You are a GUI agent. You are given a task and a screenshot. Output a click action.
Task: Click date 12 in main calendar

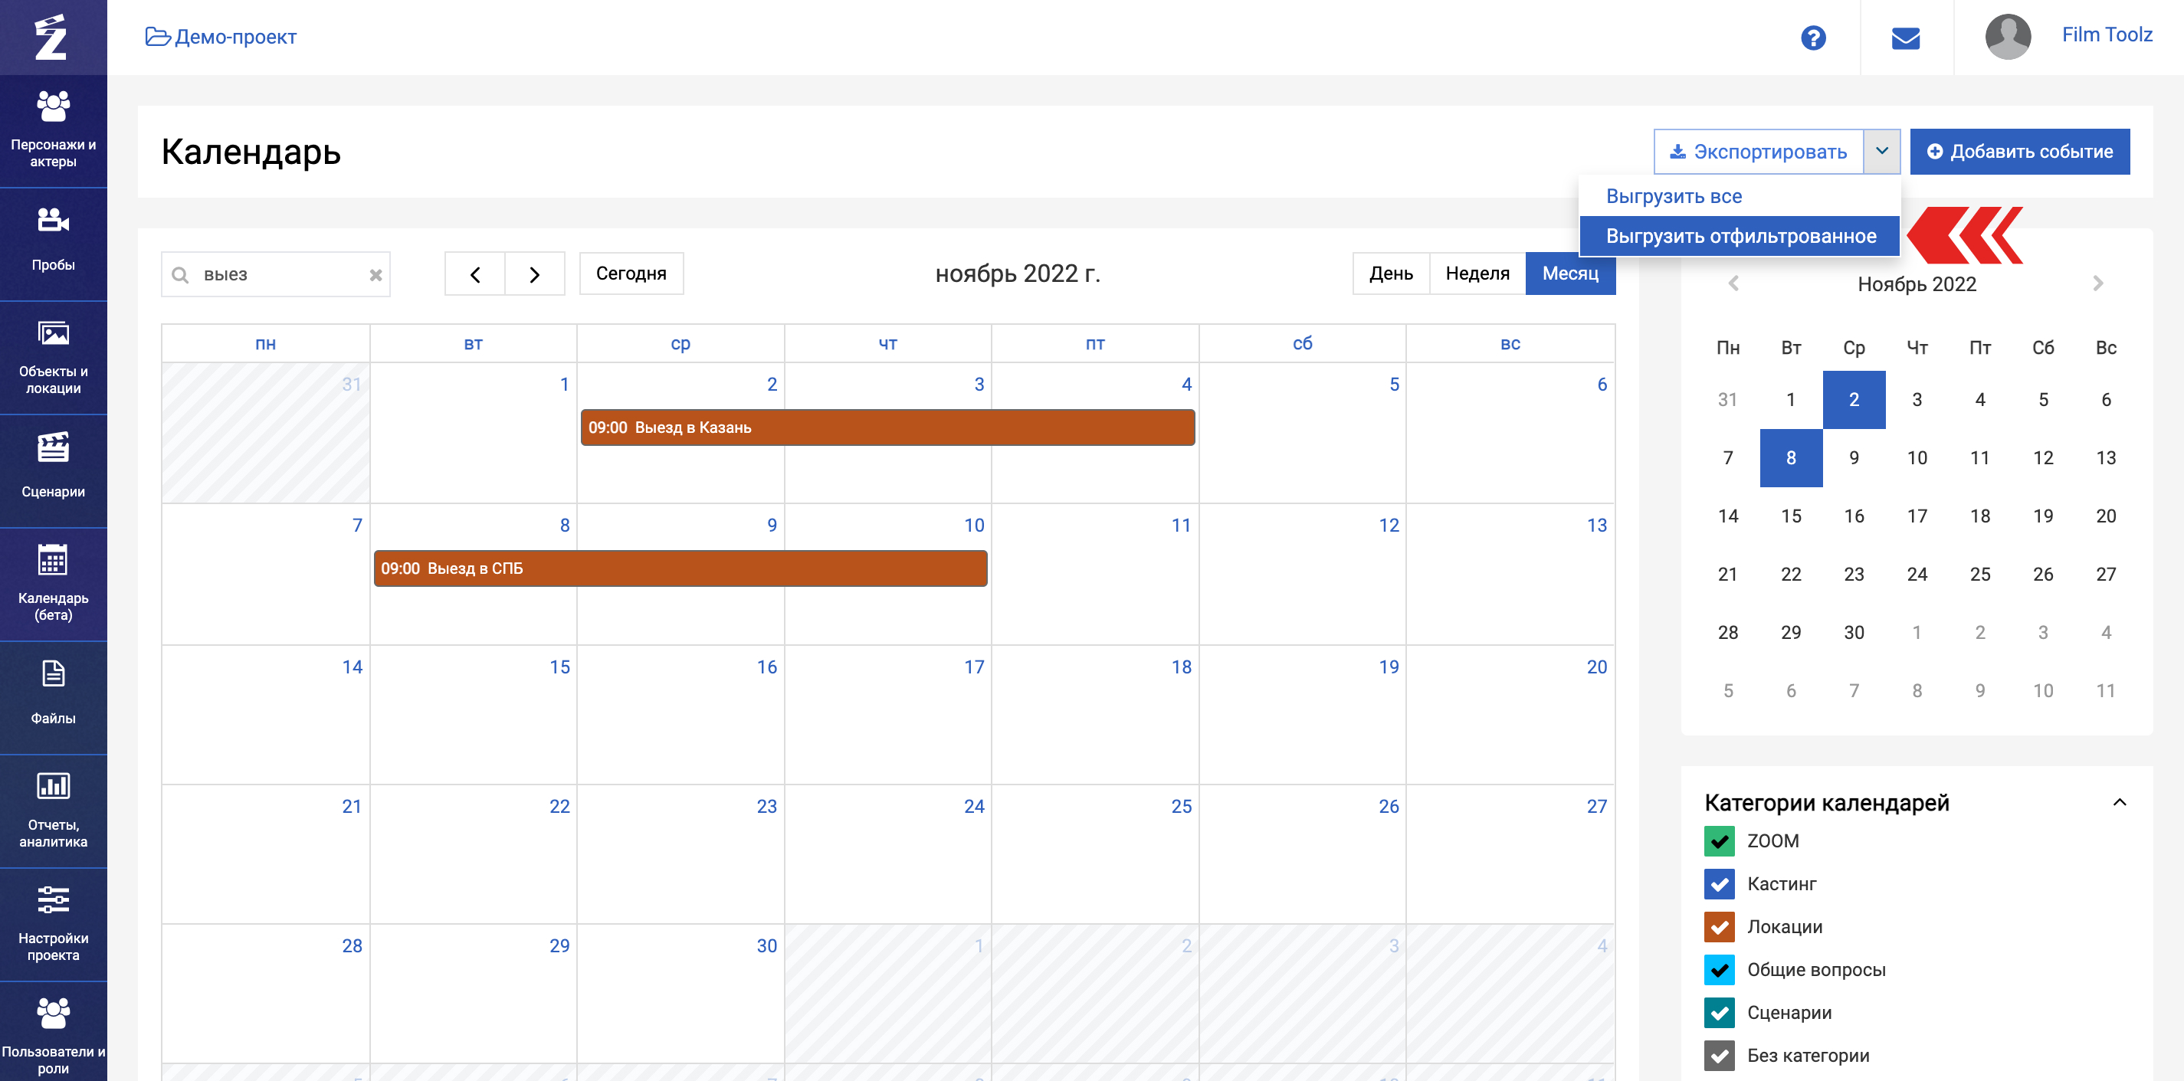coord(1388,526)
